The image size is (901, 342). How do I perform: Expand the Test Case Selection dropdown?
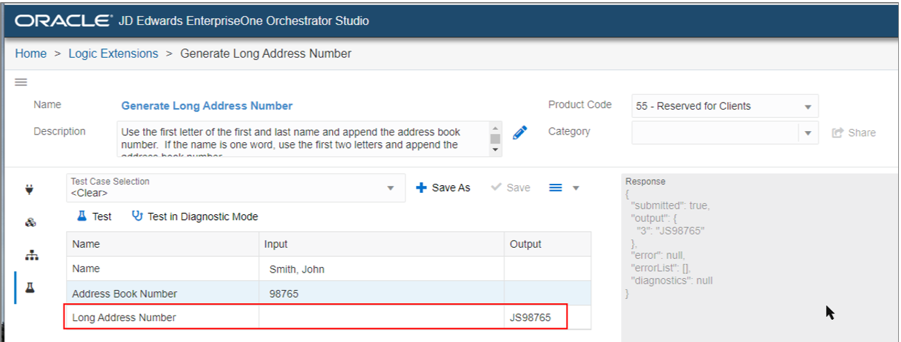coord(390,188)
